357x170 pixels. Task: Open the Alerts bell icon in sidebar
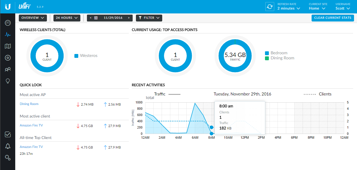(x=8, y=146)
